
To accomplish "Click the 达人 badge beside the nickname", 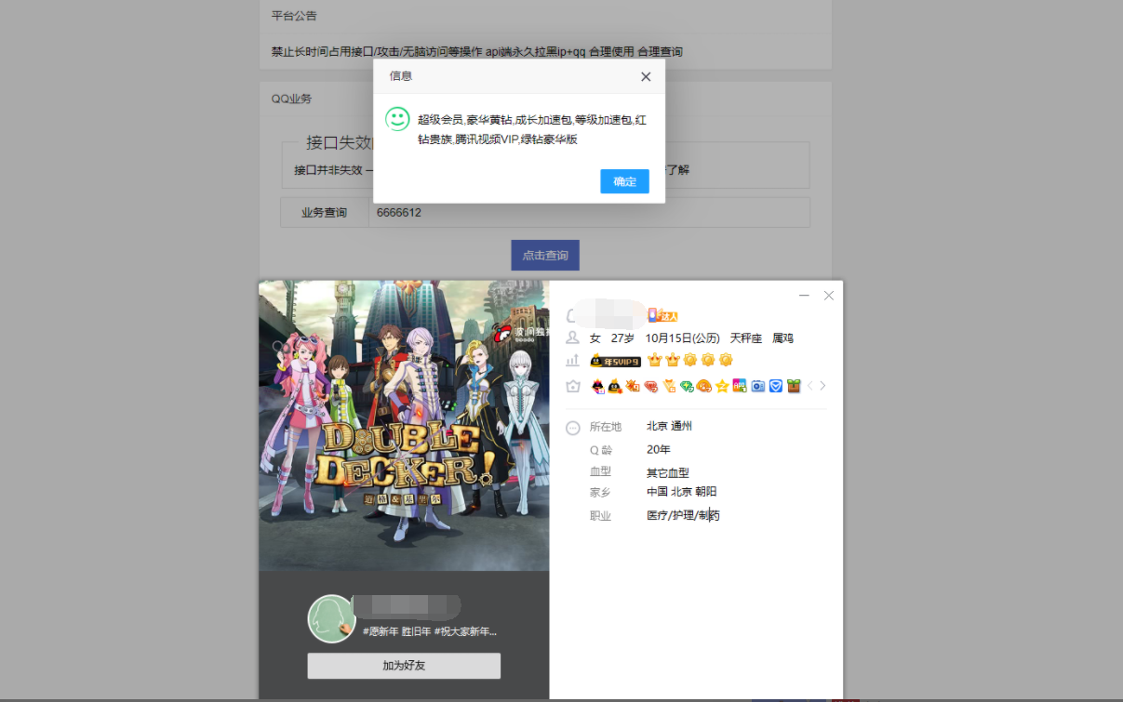I will [x=662, y=314].
